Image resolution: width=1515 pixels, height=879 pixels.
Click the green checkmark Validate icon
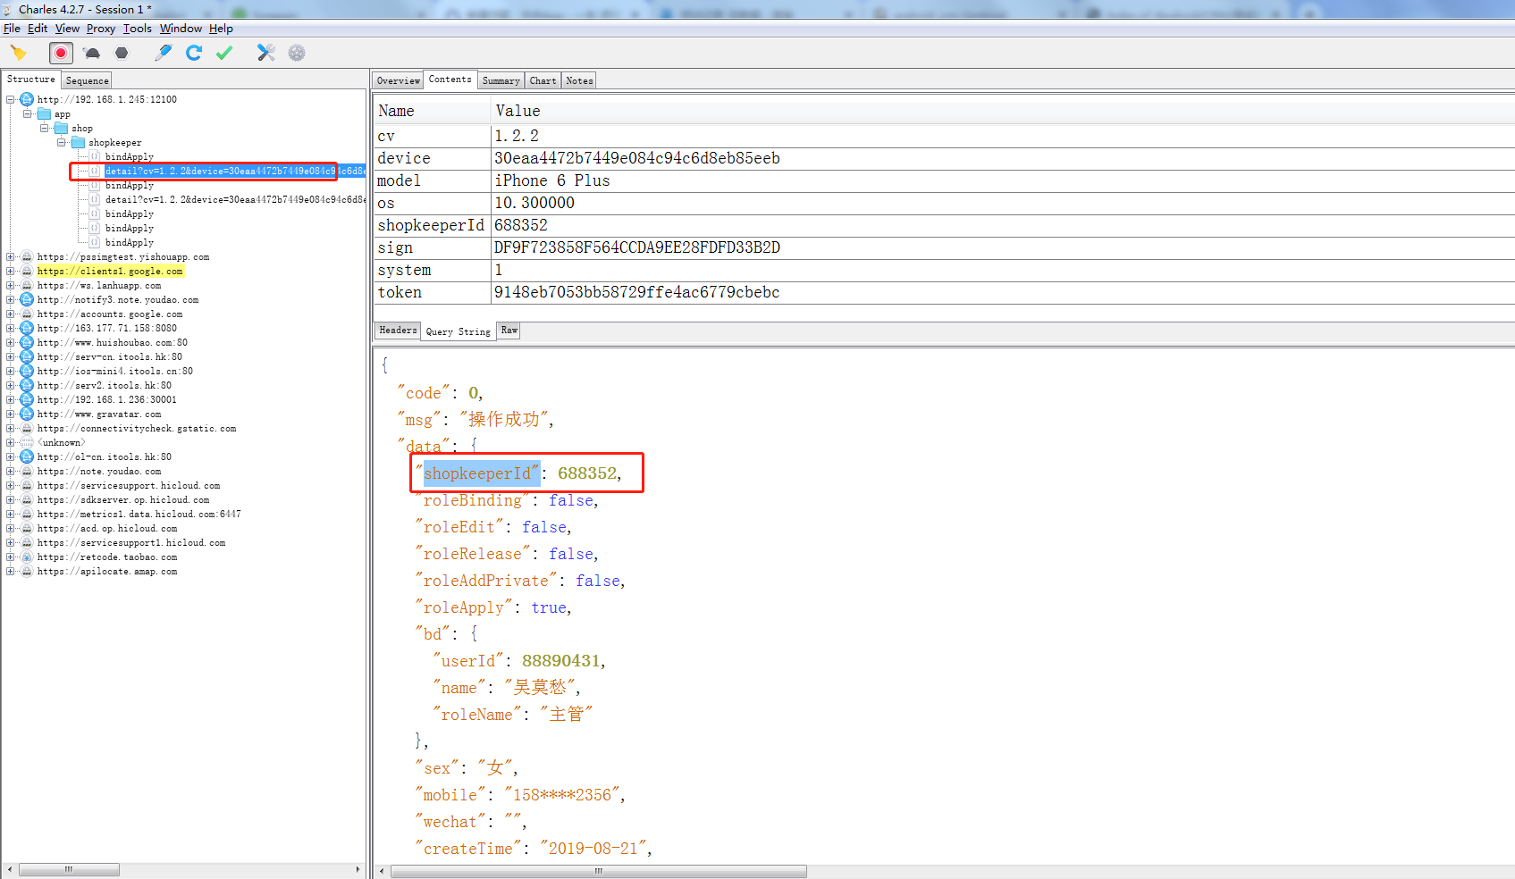point(224,53)
